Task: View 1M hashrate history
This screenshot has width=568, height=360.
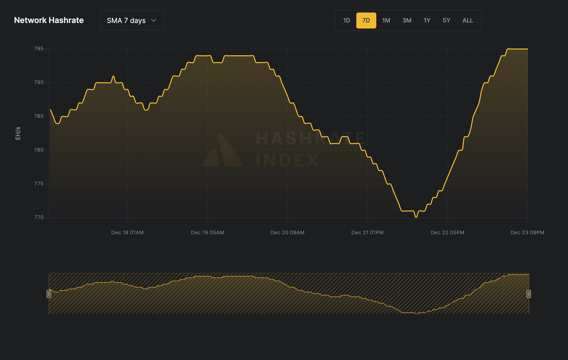Action: tap(386, 20)
